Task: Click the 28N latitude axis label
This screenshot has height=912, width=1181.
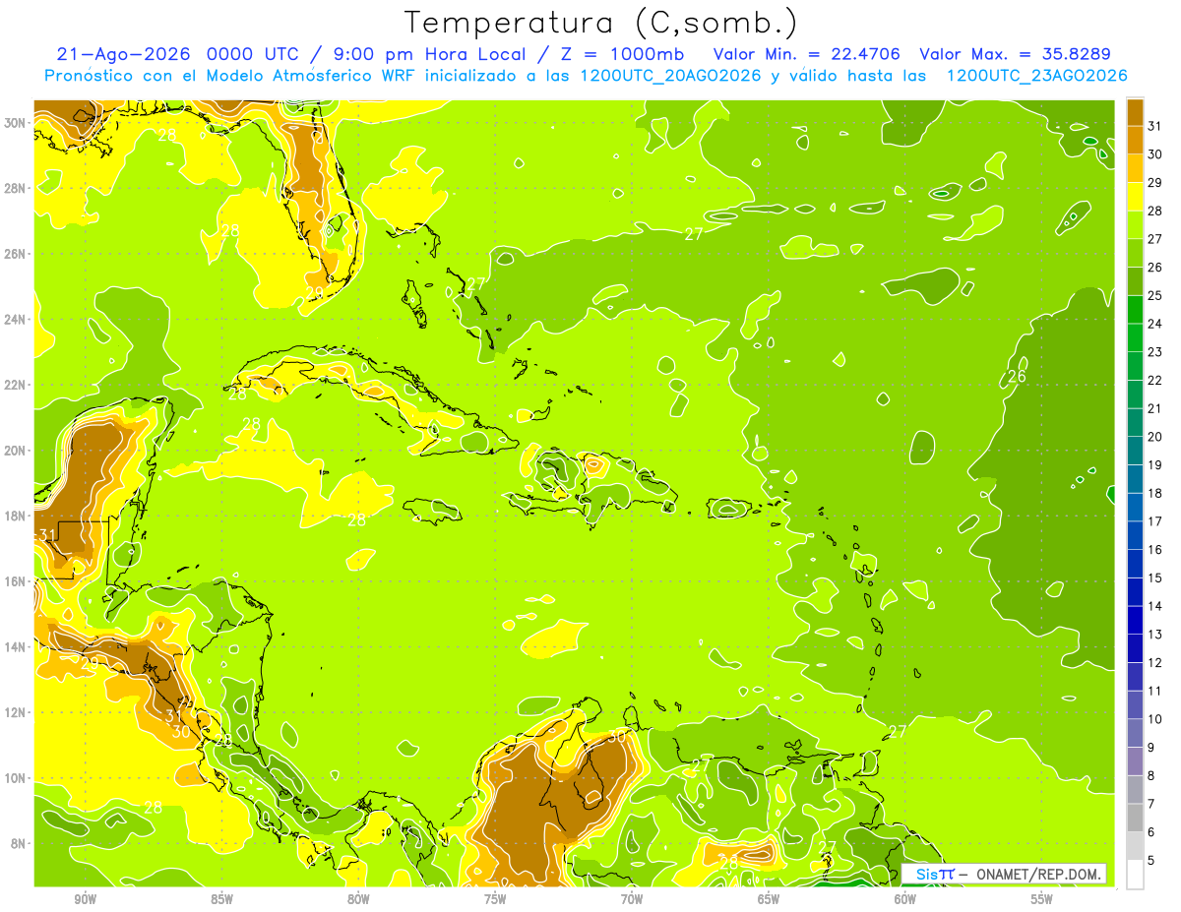Action: coord(15,188)
